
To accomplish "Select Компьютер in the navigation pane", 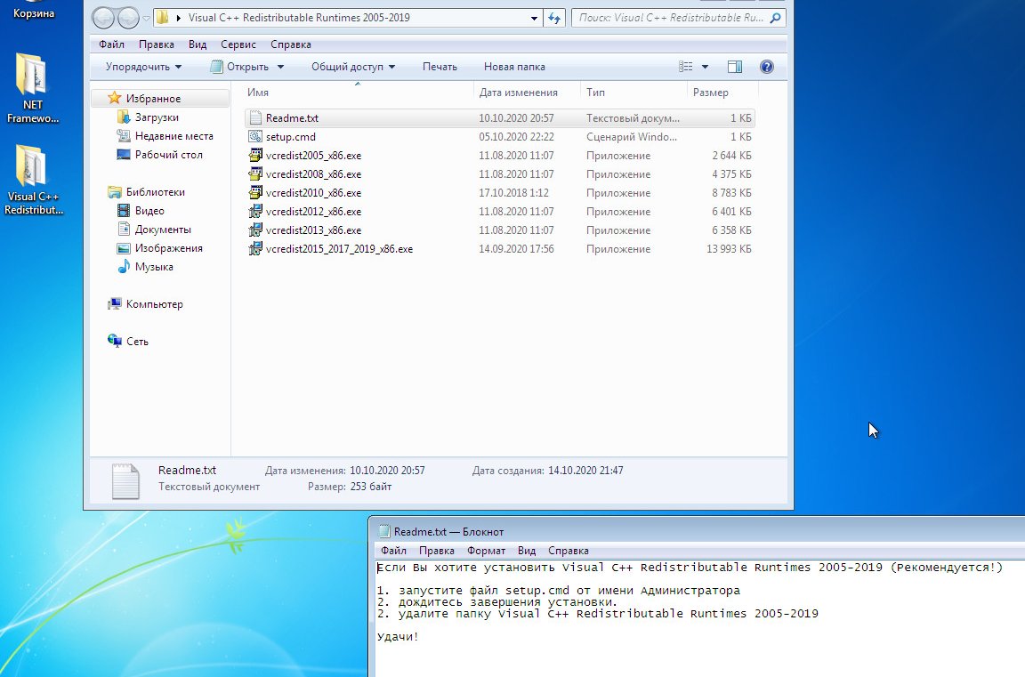I will click(154, 304).
